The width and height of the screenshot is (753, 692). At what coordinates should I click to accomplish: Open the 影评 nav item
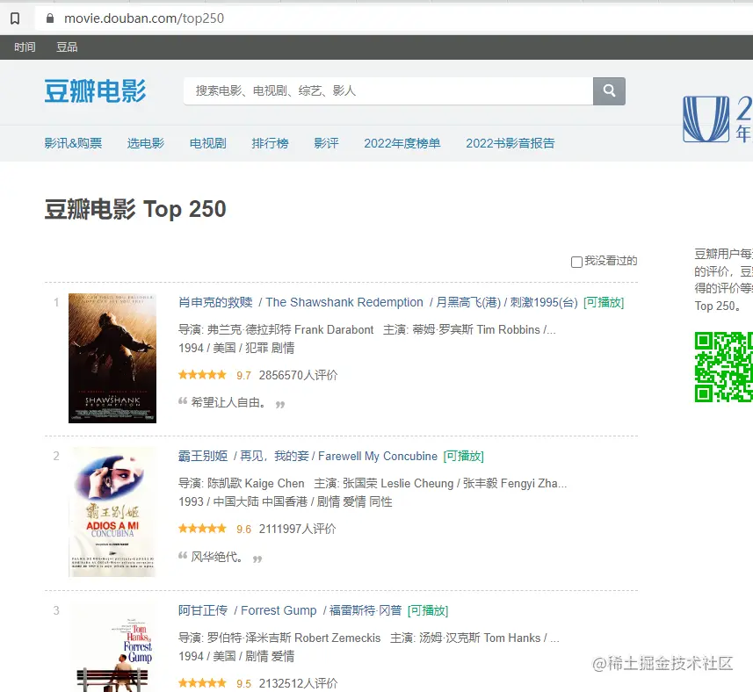pyautogui.click(x=327, y=143)
